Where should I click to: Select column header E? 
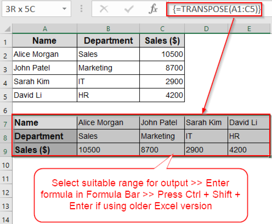(249, 28)
